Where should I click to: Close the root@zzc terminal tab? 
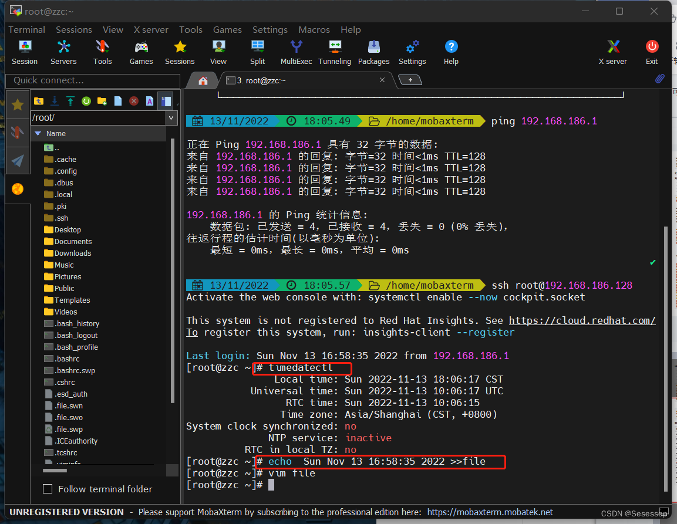pos(382,80)
